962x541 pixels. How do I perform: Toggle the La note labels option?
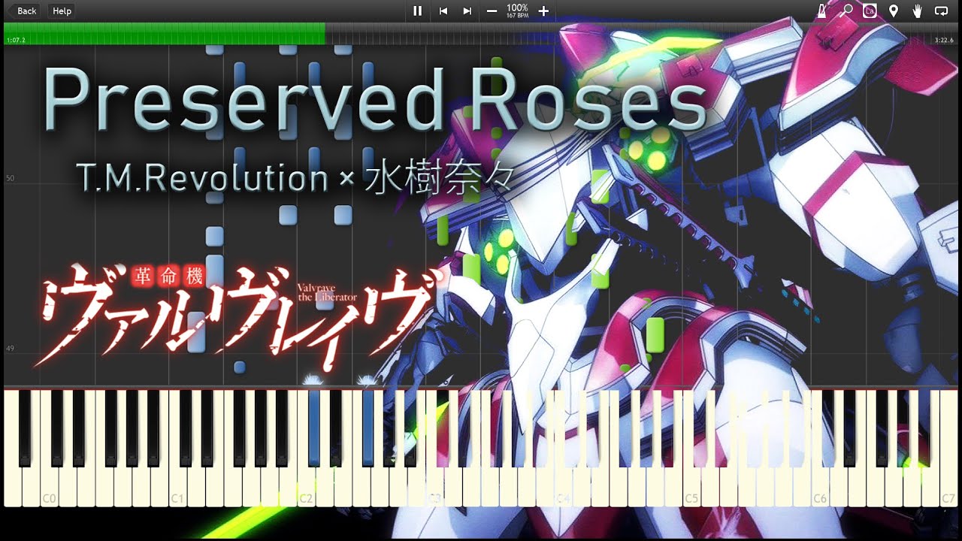point(870,11)
